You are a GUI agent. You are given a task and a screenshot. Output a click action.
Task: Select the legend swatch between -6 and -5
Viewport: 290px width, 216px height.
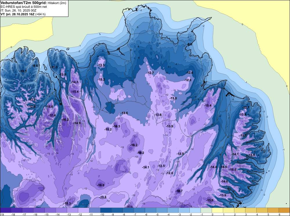tap(151, 210)
